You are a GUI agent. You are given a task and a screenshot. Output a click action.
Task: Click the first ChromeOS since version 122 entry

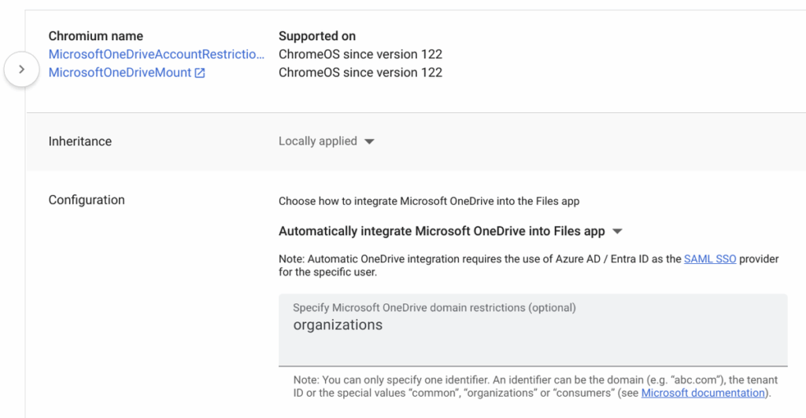click(x=360, y=54)
